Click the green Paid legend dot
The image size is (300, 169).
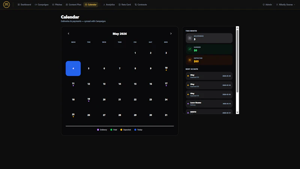tap(111, 130)
